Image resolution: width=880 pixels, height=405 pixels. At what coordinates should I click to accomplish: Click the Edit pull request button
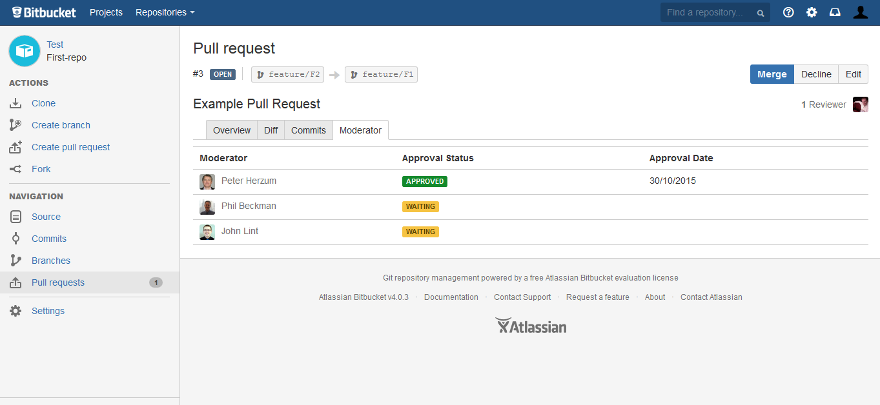(x=853, y=74)
